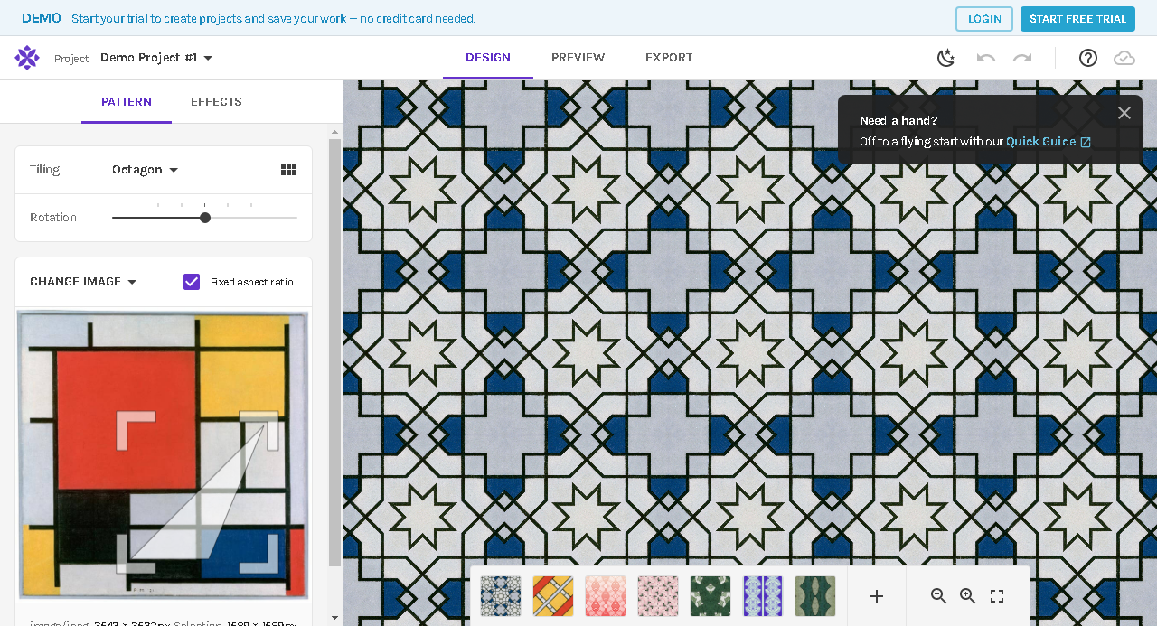Image resolution: width=1157 pixels, height=626 pixels.
Task: Select the red and yellow lattice thumbnail
Action: (x=553, y=596)
